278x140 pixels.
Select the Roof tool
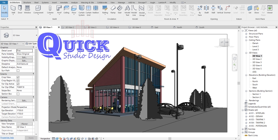[x=59, y=10]
